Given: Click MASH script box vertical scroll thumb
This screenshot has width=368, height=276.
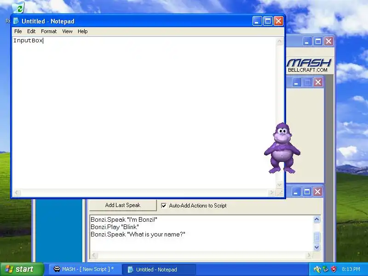Looking at the screenshot, I should pos(316,237).
